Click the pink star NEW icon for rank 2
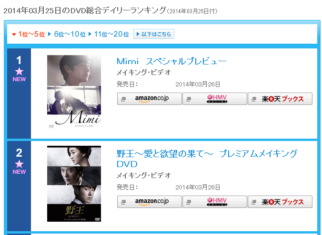The image size is (322, 235). coord(19,167)
